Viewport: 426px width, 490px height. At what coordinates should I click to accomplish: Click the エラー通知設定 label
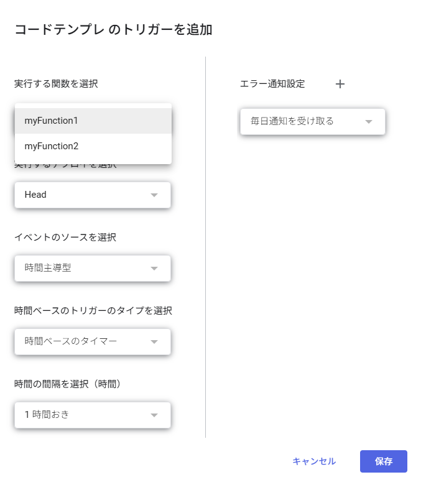272,84
